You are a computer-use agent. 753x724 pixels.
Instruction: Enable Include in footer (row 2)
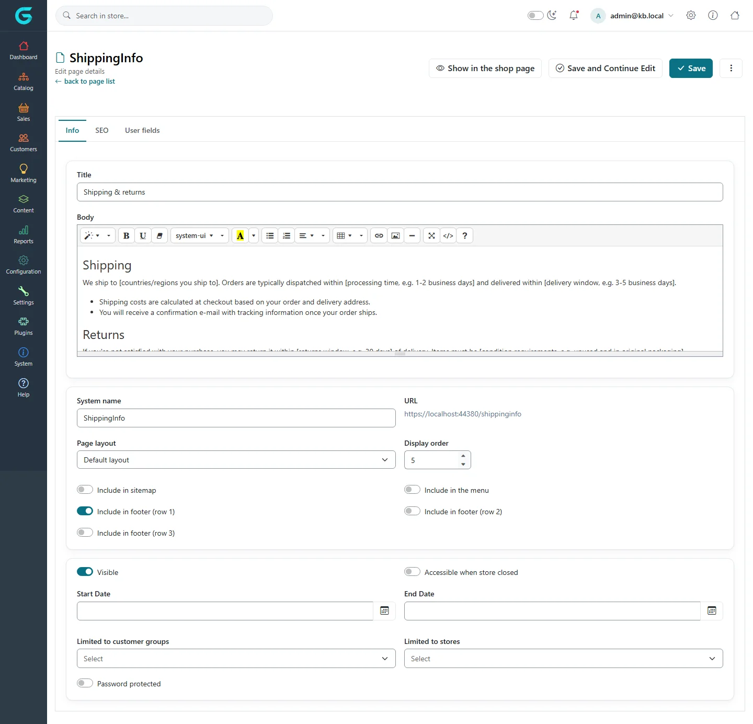point(412,511)
